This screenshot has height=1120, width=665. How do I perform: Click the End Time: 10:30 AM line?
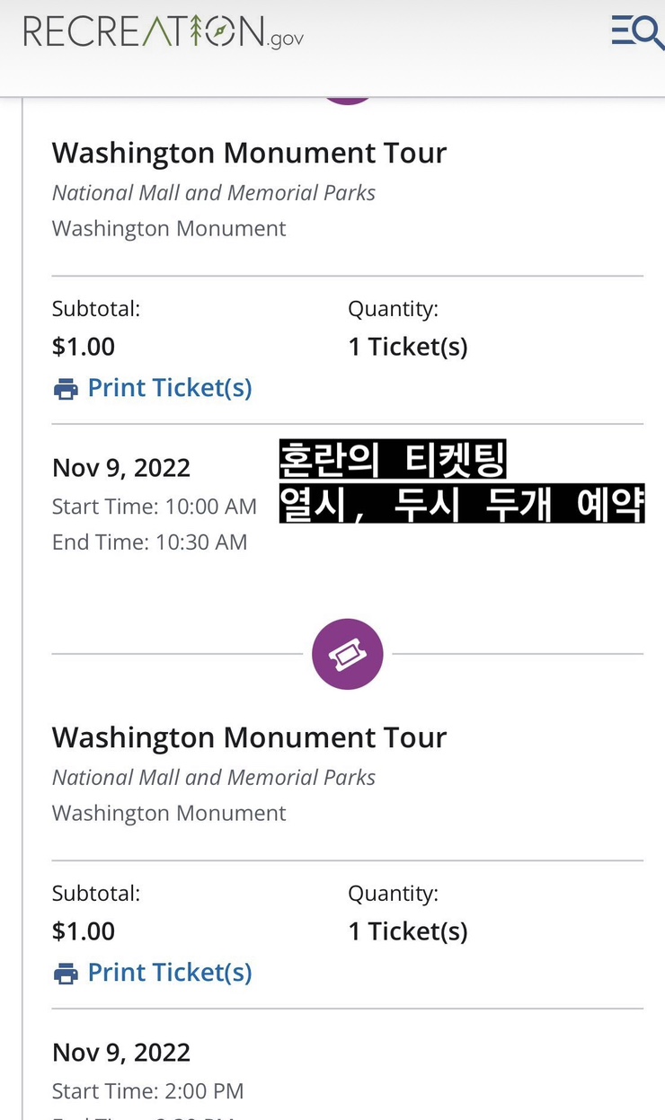tap(149, 542)
